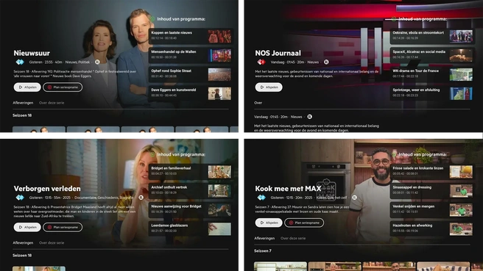Open the 'Mensenhandel op de Wallen' chapter
Viewport: 483px width, 271px height.
[191, 55]
